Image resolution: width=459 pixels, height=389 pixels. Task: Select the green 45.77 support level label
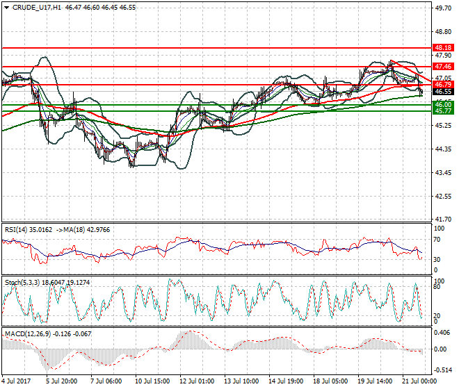point(443,111)
